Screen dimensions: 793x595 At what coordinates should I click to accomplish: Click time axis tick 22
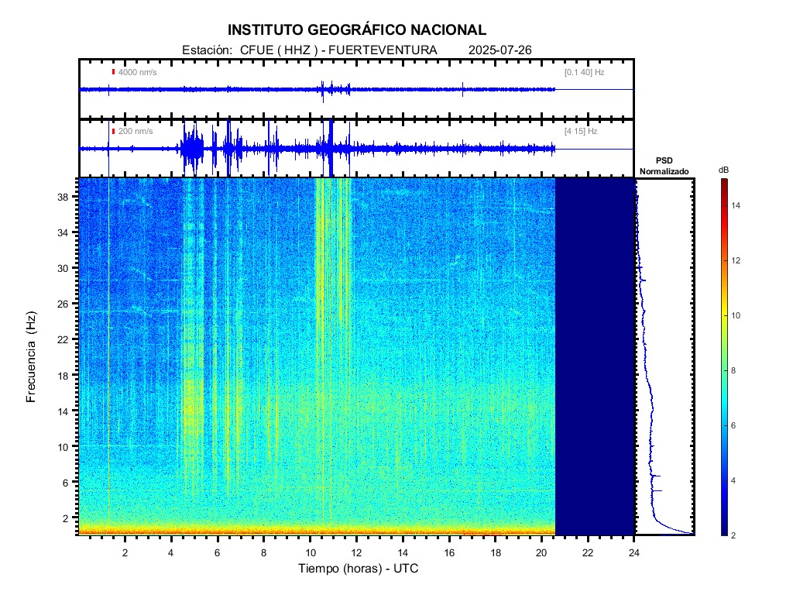(588, 552)
